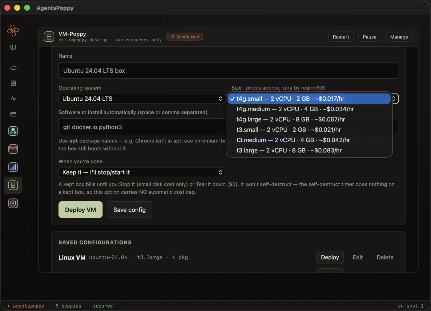Open the 'When you're done' dropdown
431x311 pixels.
click(142, 172)
